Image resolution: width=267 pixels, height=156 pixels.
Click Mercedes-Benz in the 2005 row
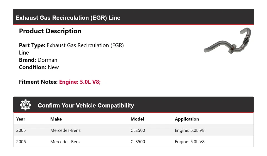[x=65, y=130]
